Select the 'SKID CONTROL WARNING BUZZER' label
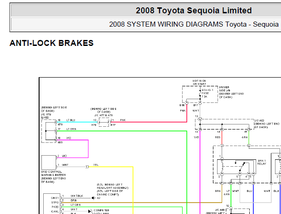Image resolution: width=281 pixels, height=214 pixels. pos(53,174)
